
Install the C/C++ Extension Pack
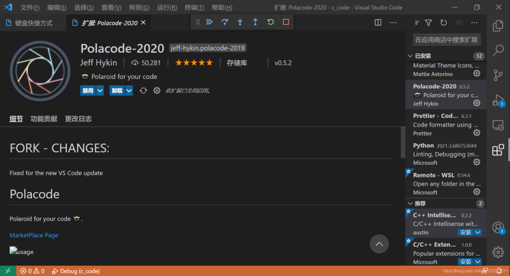466,262
